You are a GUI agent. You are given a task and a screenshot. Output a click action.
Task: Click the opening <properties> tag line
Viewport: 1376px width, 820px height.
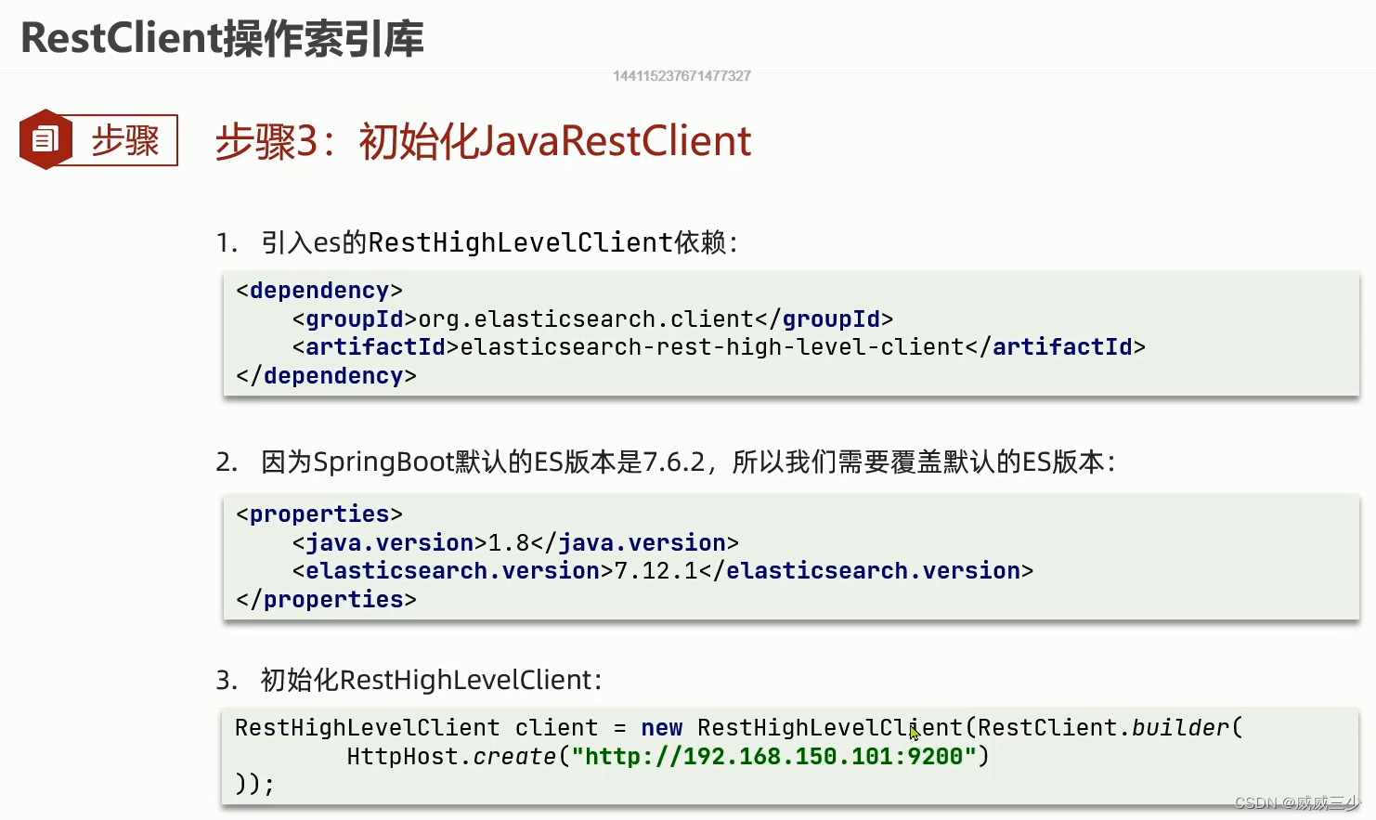coord(319,514)
